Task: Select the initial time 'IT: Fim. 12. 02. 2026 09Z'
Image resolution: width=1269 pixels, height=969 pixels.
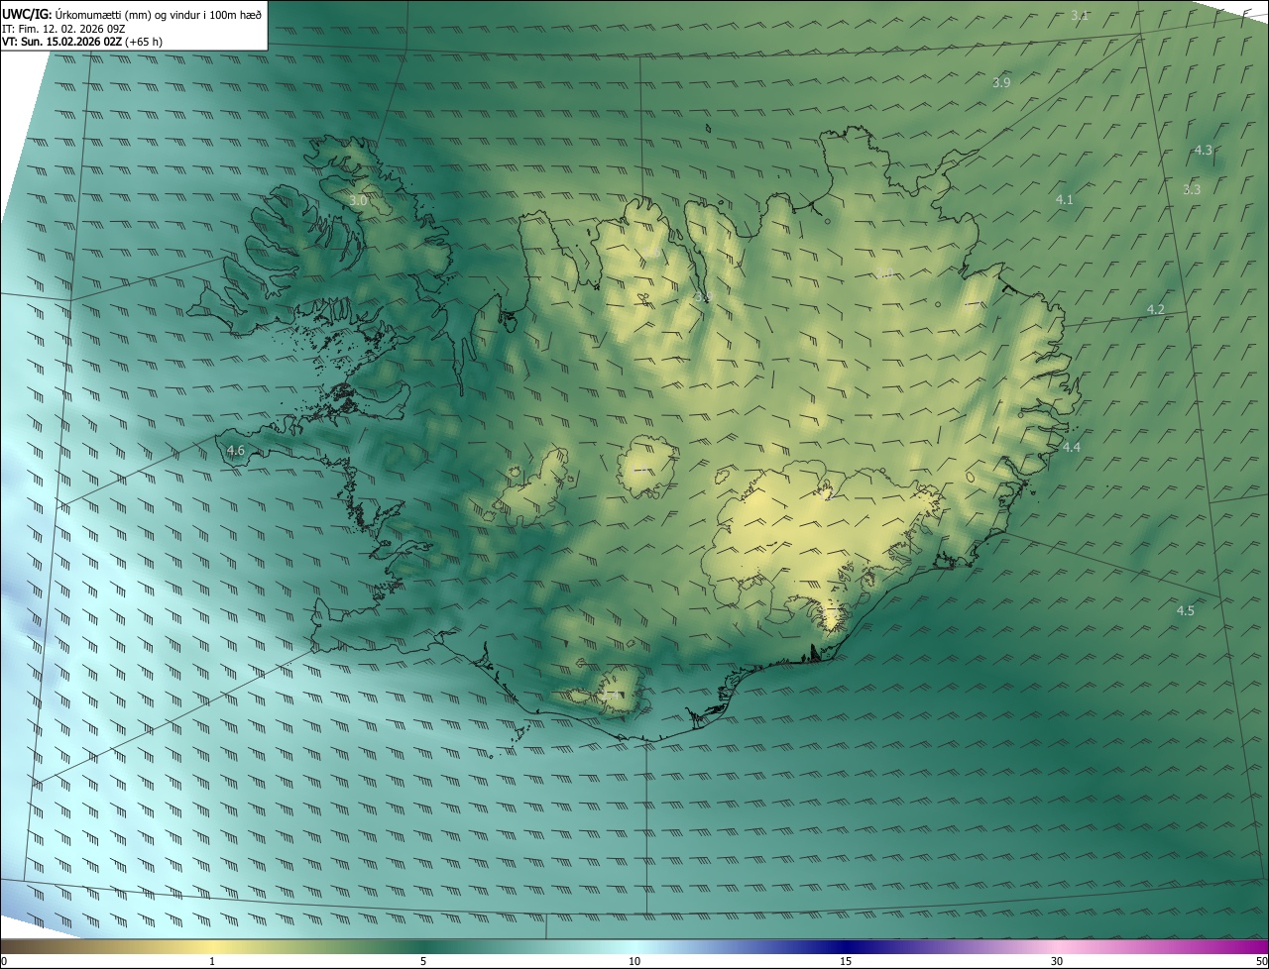Action: (64, 28)
